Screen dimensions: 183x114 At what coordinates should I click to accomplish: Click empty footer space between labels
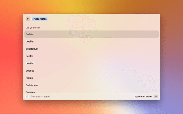click(91, 97)
